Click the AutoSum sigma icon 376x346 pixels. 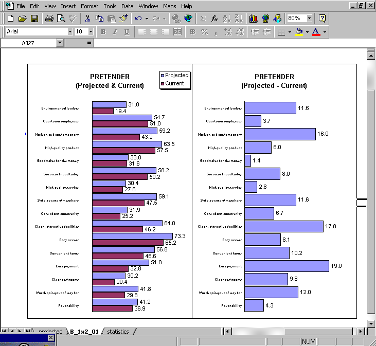pyautogui.click(x=203, y=19)
